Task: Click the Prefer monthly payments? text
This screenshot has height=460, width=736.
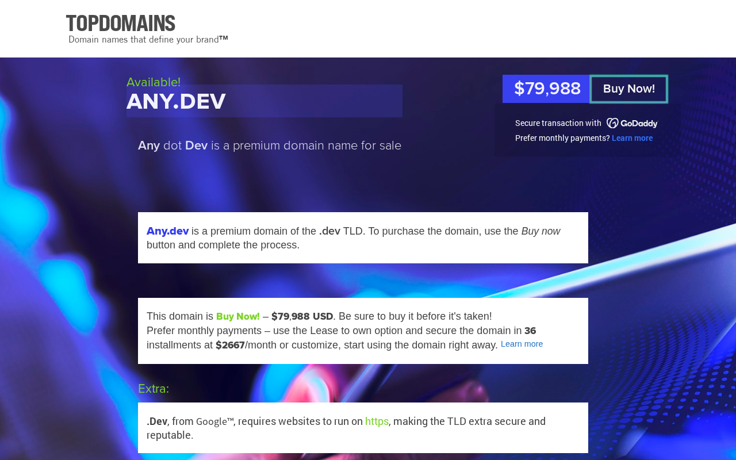Action: click(x=562, y=138)
